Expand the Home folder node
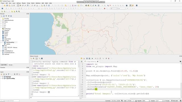 coord(1,22)
